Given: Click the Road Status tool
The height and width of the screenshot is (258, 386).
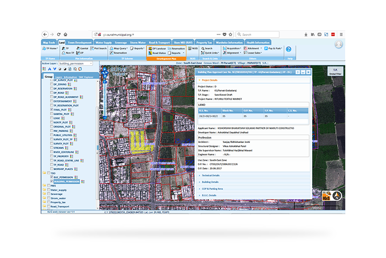Looking at the screenshot, I should [x=157, y=53].
